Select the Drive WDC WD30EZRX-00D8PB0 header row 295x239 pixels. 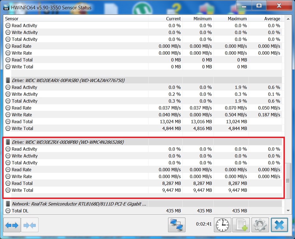coord(143,142)
